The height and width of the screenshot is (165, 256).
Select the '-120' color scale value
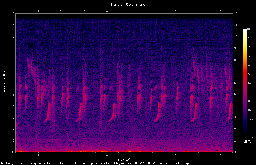[x=250, y=137]
